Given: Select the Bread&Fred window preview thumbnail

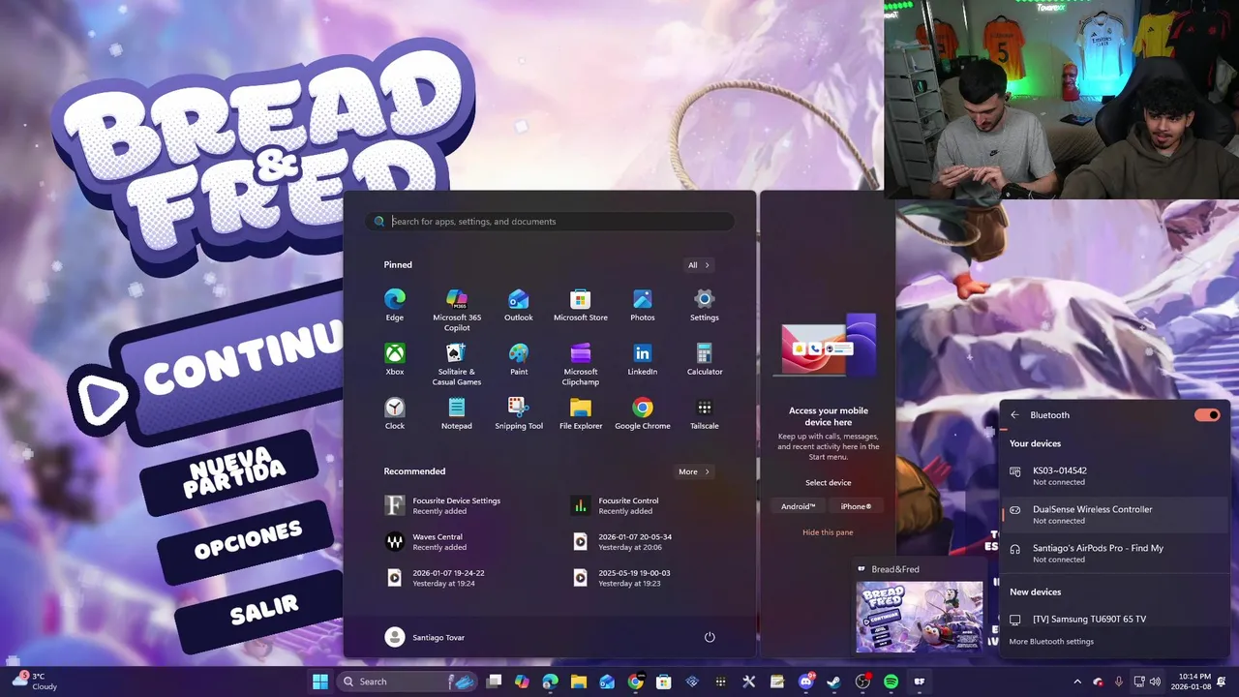Looking at the screenshot, I should (x=919, y=616).
